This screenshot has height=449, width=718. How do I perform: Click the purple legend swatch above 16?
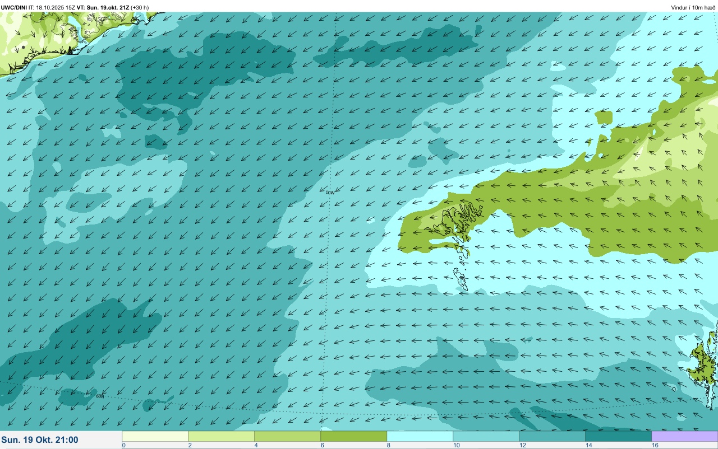click(685, 436)
